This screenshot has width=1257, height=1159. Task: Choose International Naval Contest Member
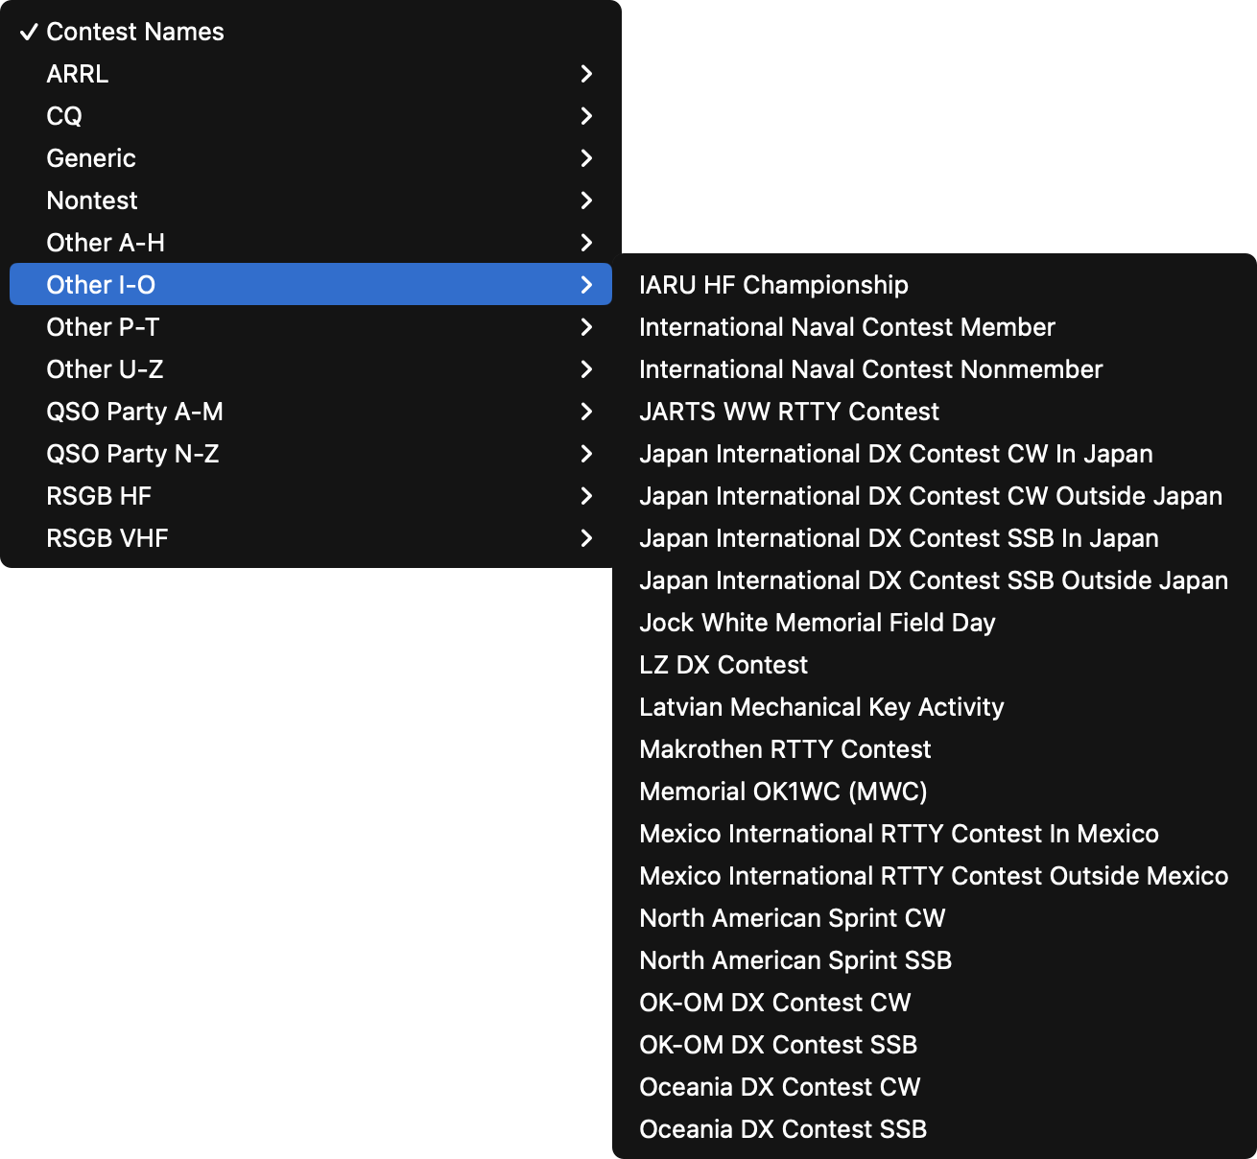935,327
